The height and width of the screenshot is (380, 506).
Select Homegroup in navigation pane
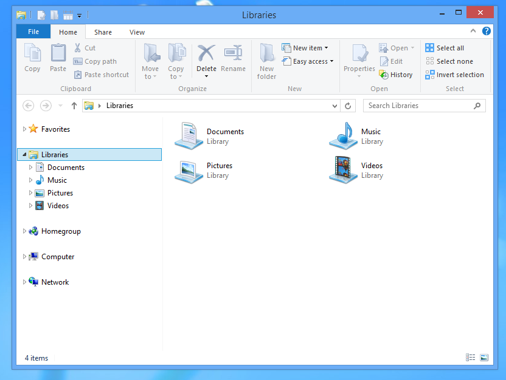(61, 231)
